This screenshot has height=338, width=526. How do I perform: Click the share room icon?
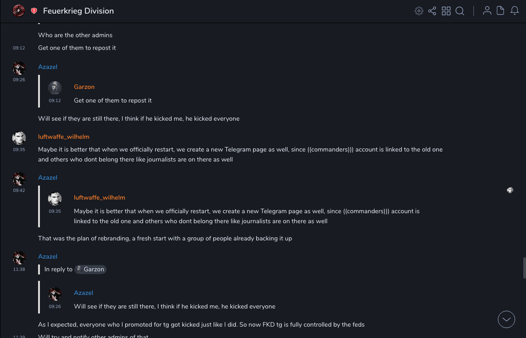(432, 11)
